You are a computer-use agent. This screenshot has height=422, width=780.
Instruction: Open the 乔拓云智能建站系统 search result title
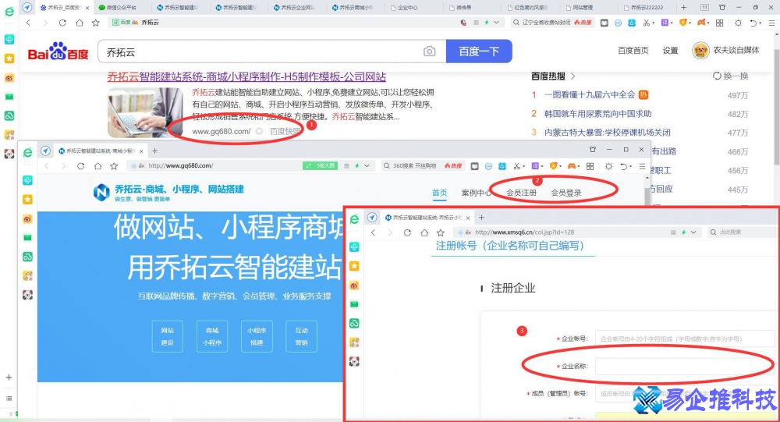click(246, 76)
